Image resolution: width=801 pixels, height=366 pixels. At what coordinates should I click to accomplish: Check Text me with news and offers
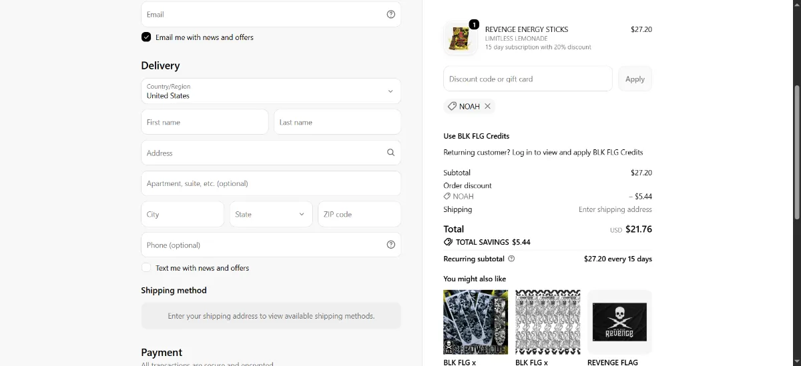coord(146,268)
